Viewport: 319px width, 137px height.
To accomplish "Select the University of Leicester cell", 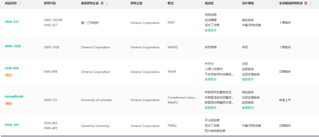I will pos(96,100).
